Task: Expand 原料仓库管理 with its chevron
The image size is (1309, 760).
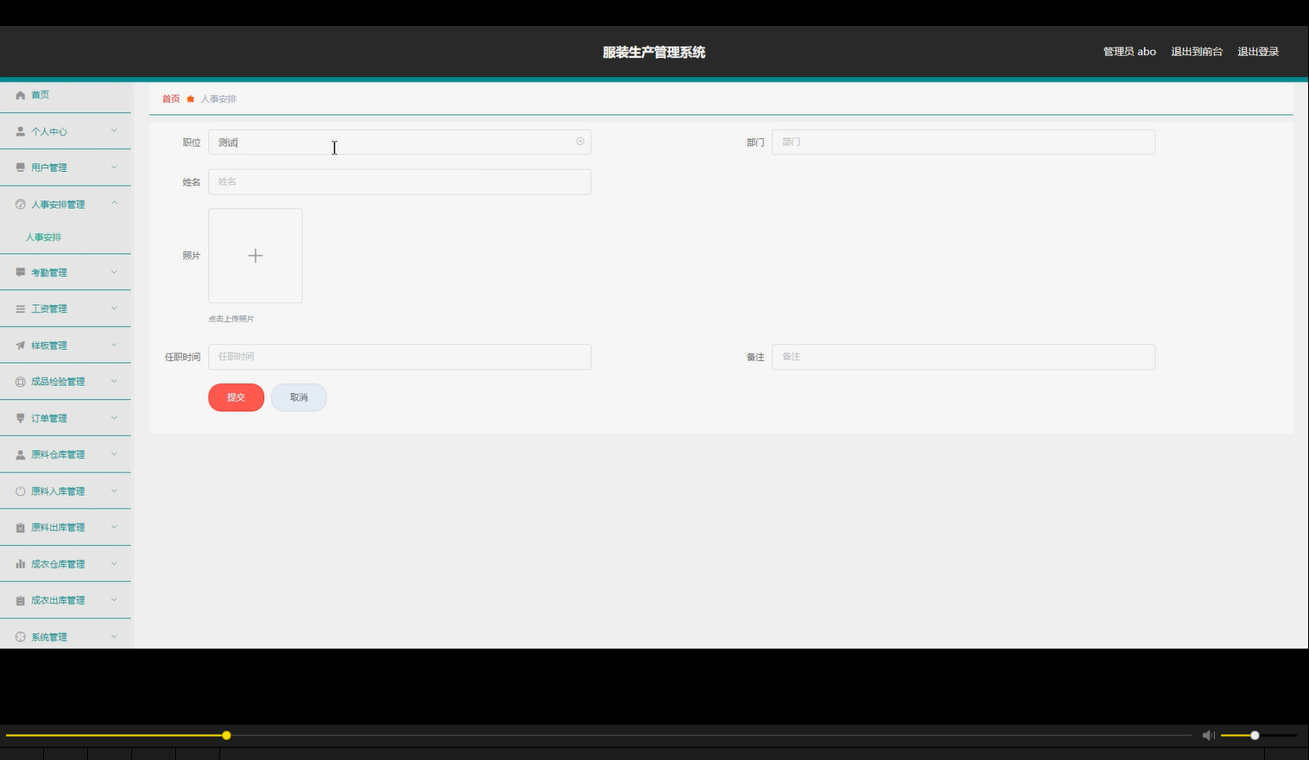Action: pyautogui.click(x=114, y=453)
